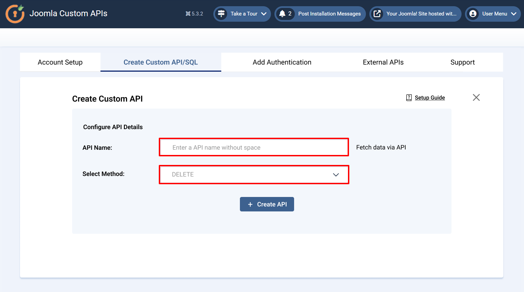Focus the API Name input field
Screen dimensions: 524x292
[x=254, y=147]
